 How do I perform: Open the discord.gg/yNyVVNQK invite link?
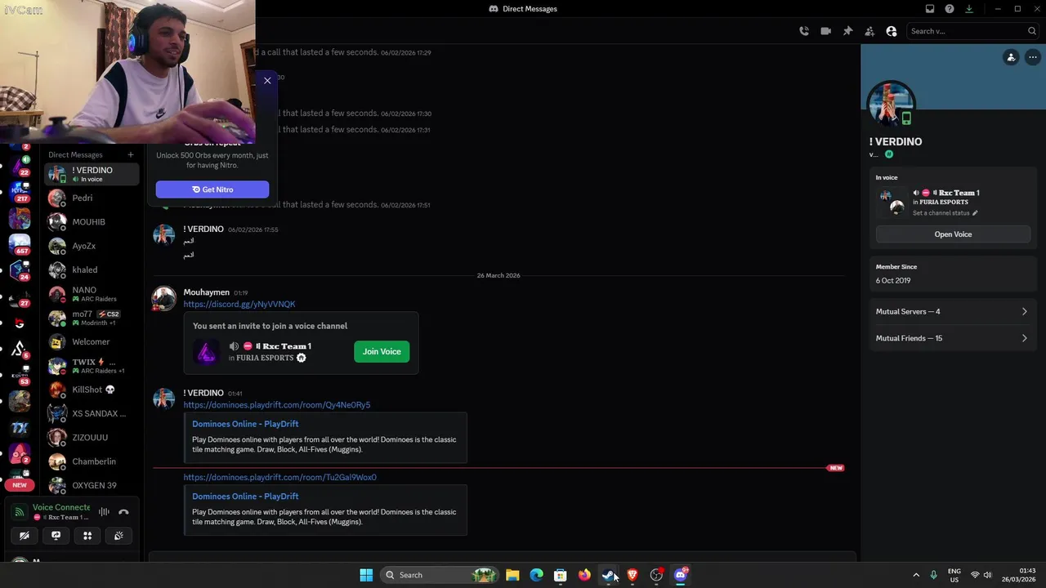239,304
